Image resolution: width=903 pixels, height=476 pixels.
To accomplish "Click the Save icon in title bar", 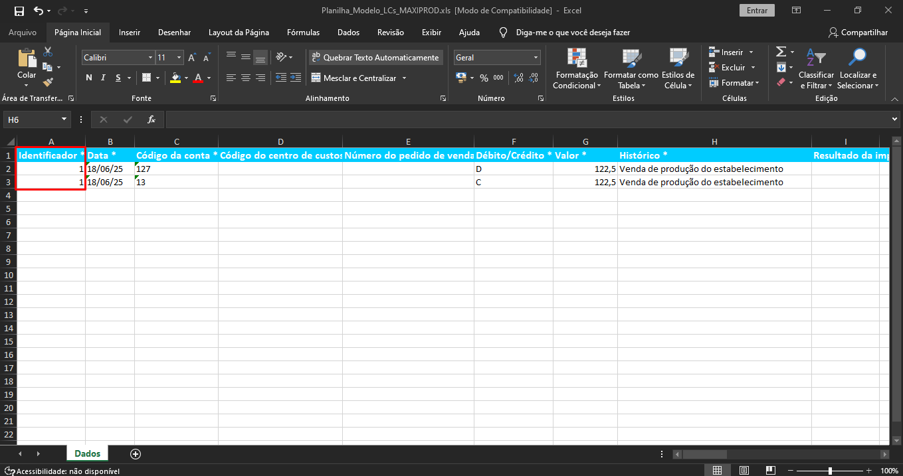I will (19, 11).
